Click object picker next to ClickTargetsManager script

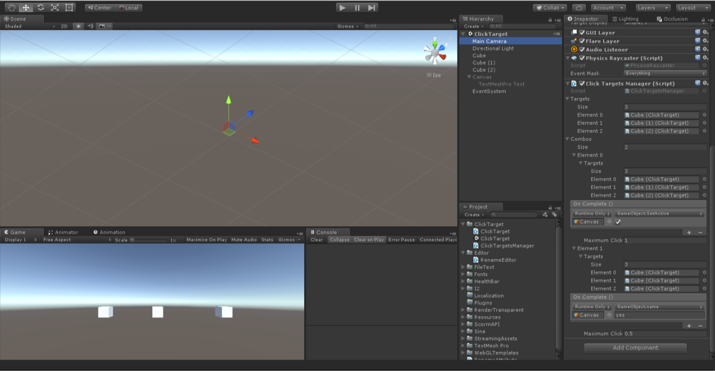click(x=704, y=91)
